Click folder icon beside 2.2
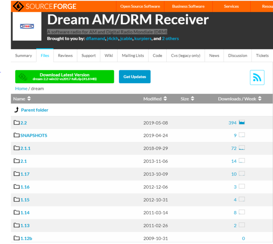 coord(17,122)
